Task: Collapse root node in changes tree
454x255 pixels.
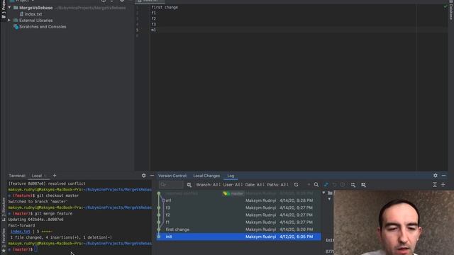Action: (x=323, y=193)
